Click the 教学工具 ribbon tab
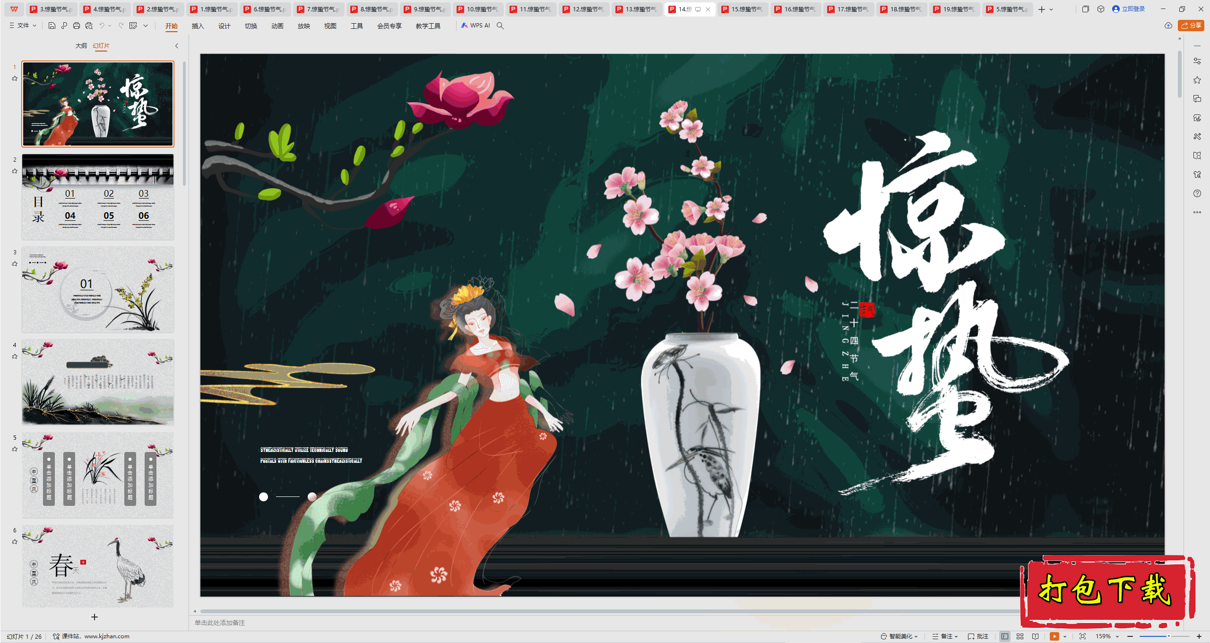1210x643 pixels. pos(428,26)
